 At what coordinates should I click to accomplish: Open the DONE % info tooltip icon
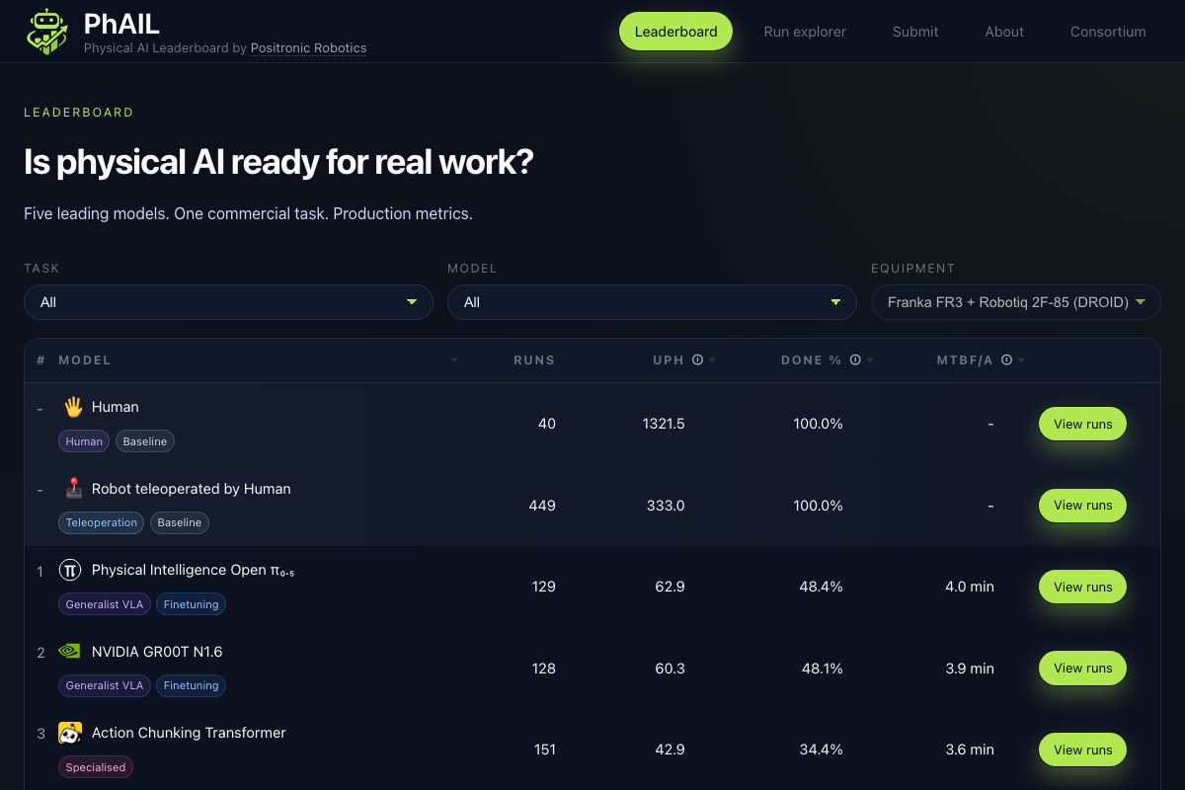(x=855, y=359)
